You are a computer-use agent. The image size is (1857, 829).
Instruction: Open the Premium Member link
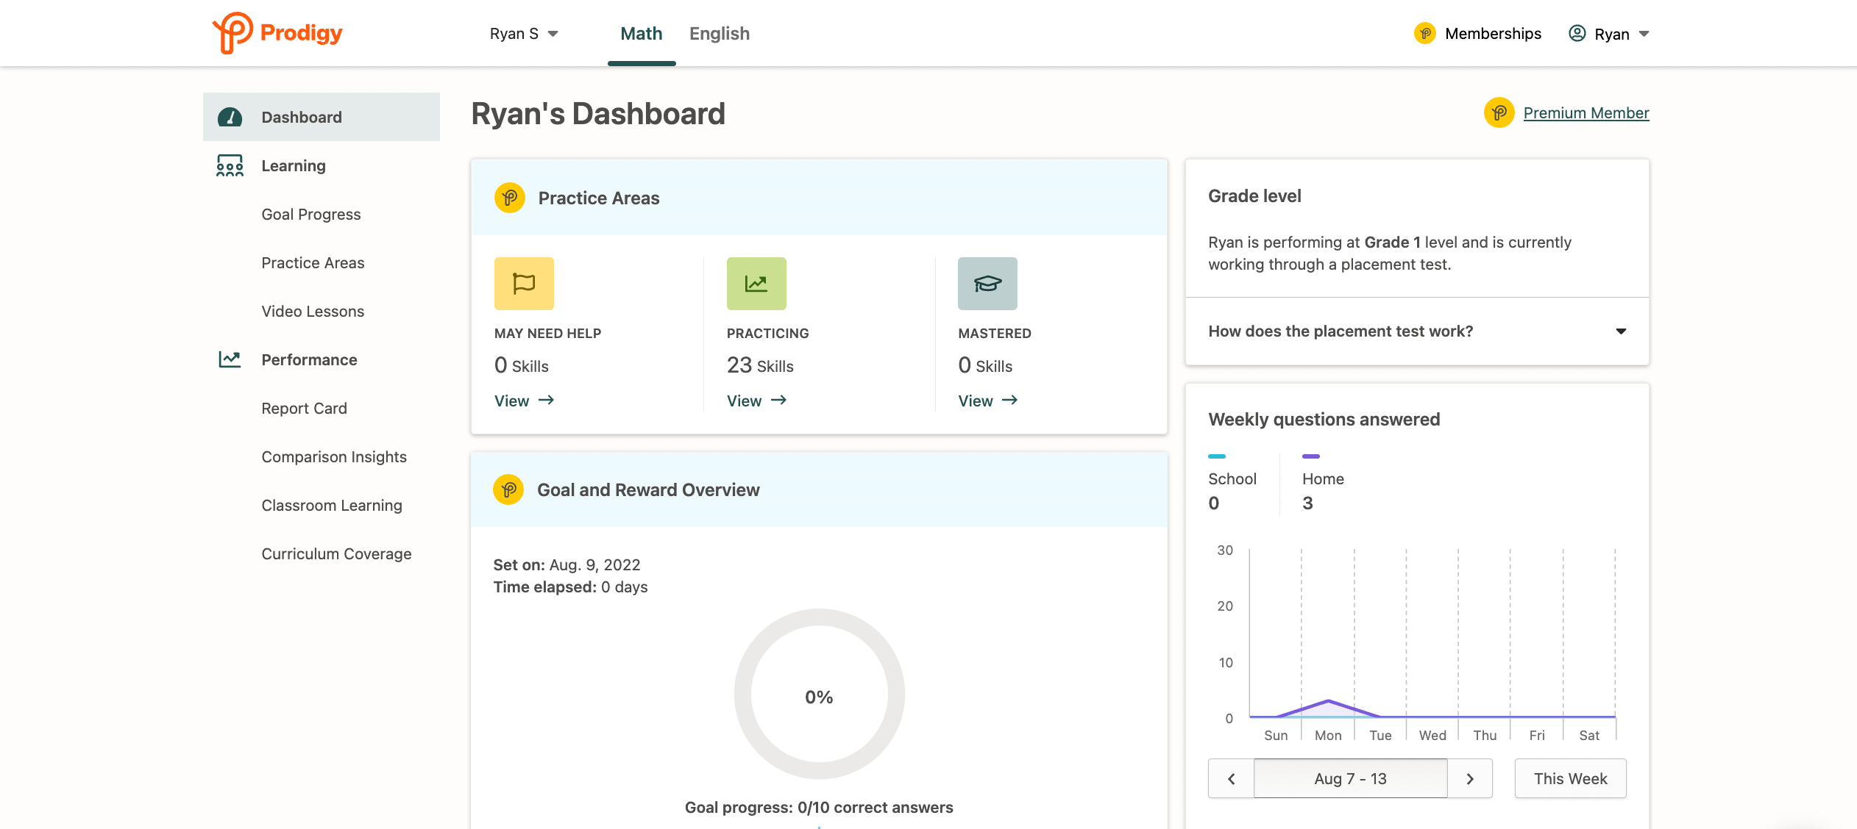(x=1586, y=112)
